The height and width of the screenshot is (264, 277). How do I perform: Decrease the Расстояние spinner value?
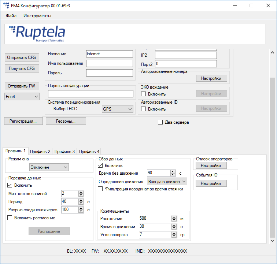174,220
